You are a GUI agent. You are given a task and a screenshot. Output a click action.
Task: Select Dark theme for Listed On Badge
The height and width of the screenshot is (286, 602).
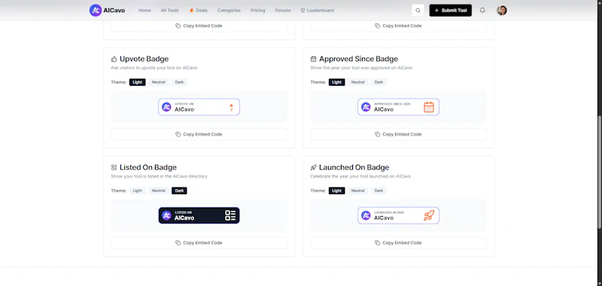click(x=179, y=190)
